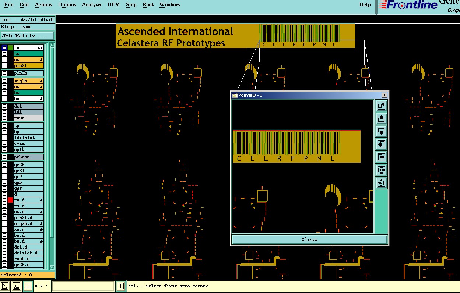Click the hand icon on the 'bo' layer row
The height and width of the screenshot is (293, 460).
41,99
